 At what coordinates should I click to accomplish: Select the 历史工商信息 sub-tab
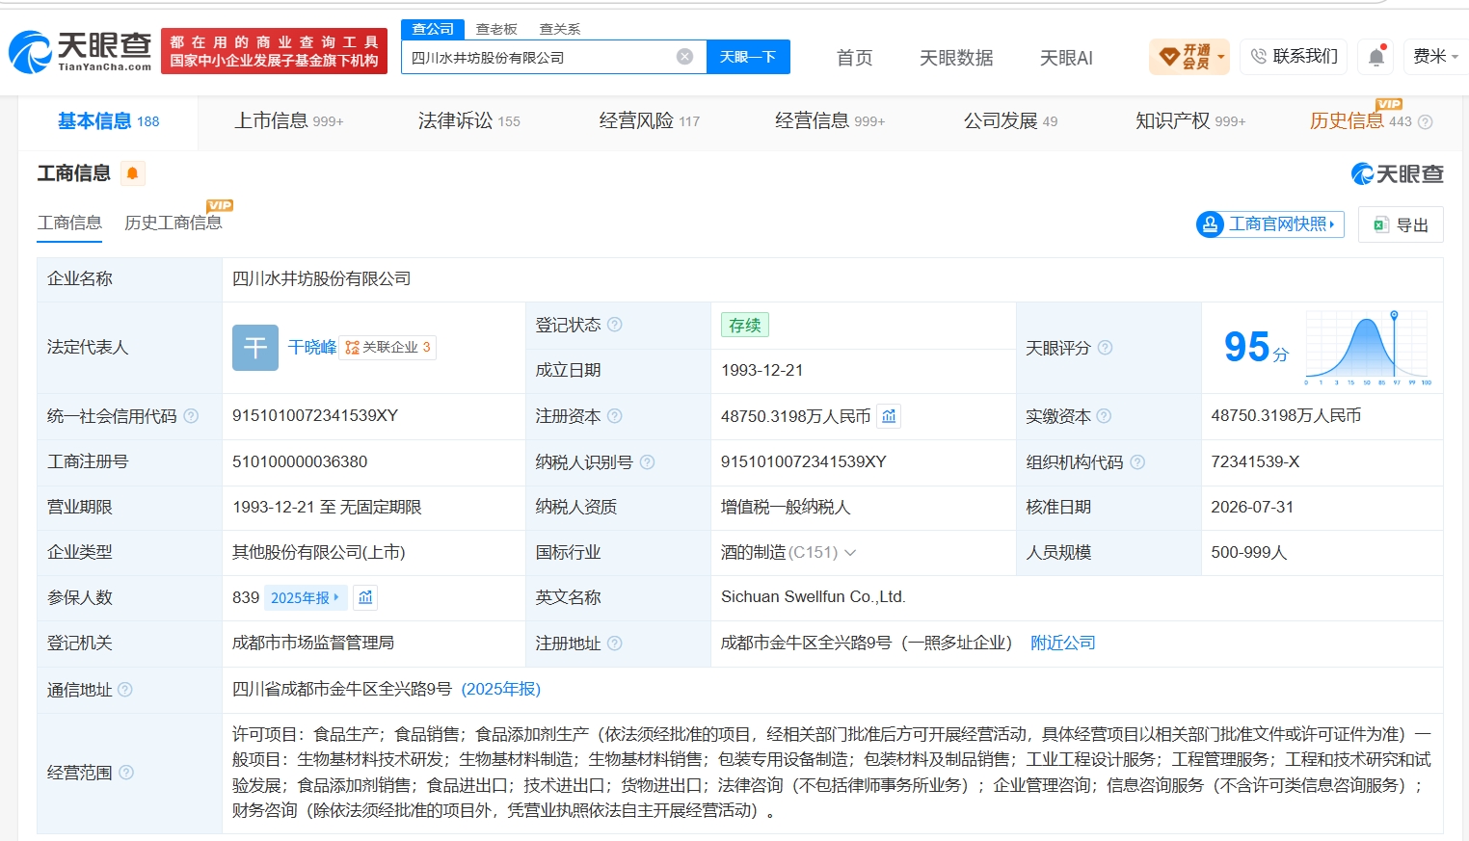point(174,223)
